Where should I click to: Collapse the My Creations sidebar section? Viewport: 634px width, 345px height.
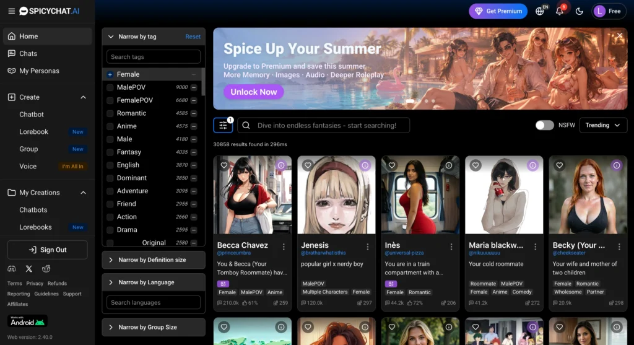point(84,193)
